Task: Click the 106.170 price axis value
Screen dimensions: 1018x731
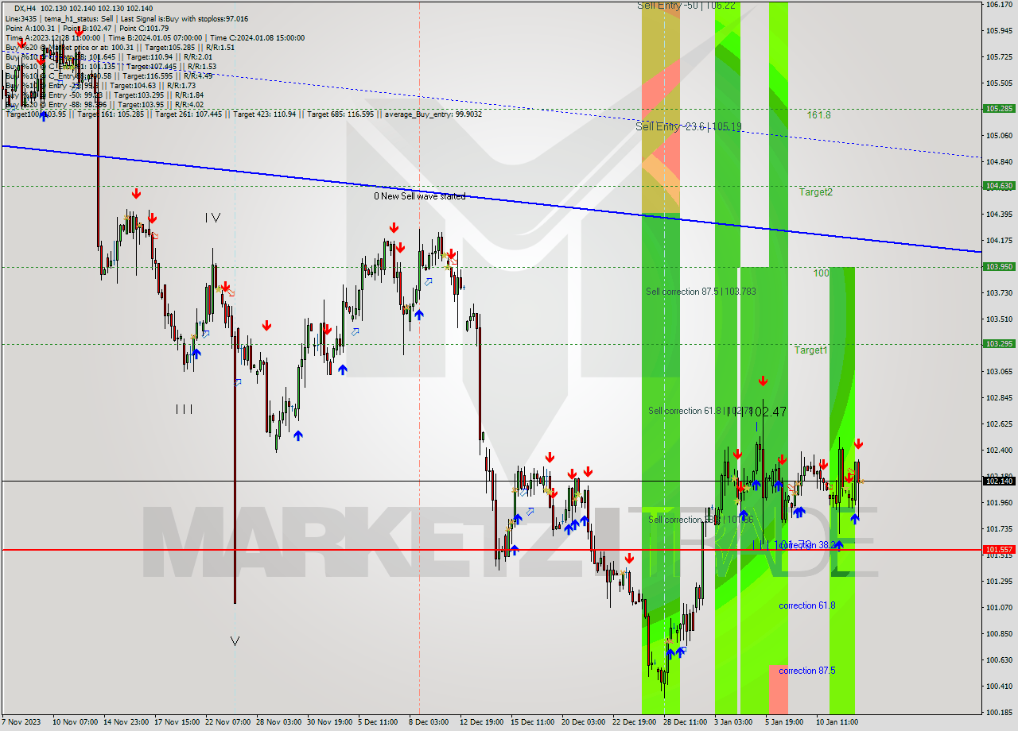Action: coord(999,5)
